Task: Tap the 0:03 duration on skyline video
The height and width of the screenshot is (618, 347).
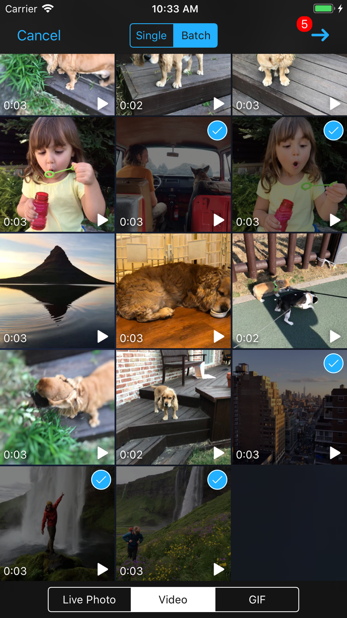Action: pos(247,455)
